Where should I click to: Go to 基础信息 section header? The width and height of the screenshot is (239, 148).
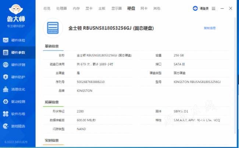(52, 46)
